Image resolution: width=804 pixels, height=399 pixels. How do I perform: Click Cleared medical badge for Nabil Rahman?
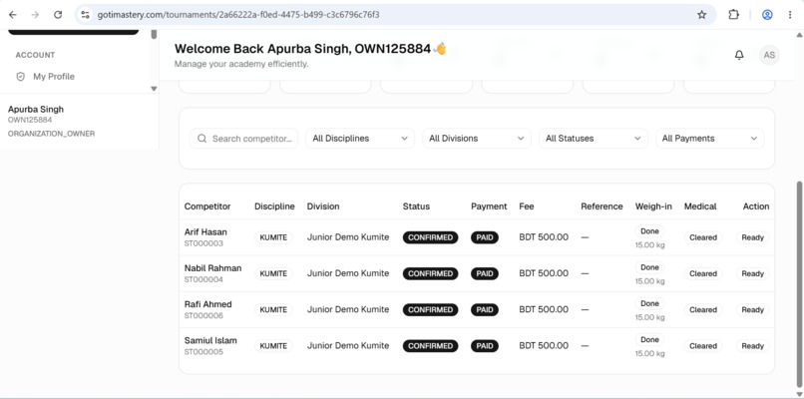(x=703, y=274)
